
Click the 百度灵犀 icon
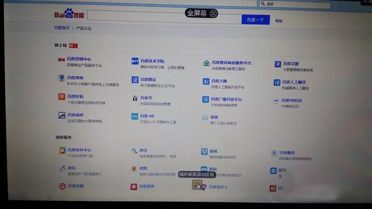(278, 64)
